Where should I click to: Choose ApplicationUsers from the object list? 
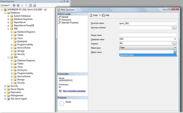point(148,55)
